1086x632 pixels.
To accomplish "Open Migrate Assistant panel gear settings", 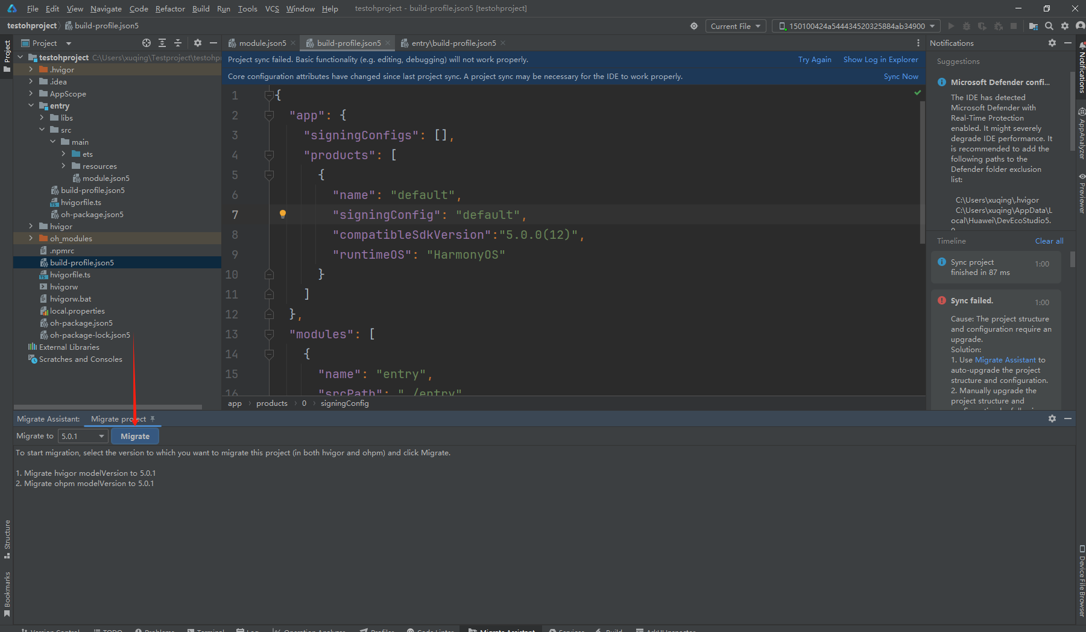I will tap(1052, 419).
